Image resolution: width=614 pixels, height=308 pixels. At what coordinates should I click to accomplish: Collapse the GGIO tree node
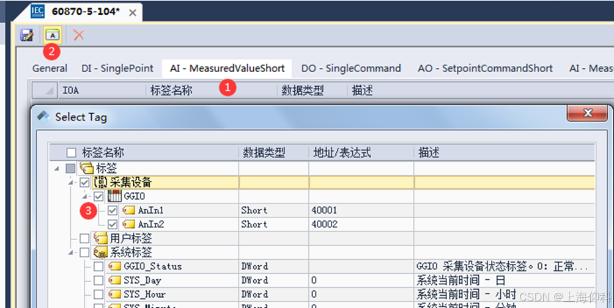coord(84,196)
